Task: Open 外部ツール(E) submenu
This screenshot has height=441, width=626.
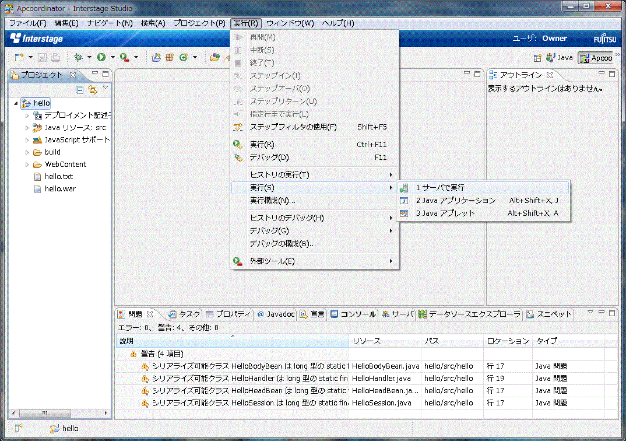Action: [x=315, y=261]
